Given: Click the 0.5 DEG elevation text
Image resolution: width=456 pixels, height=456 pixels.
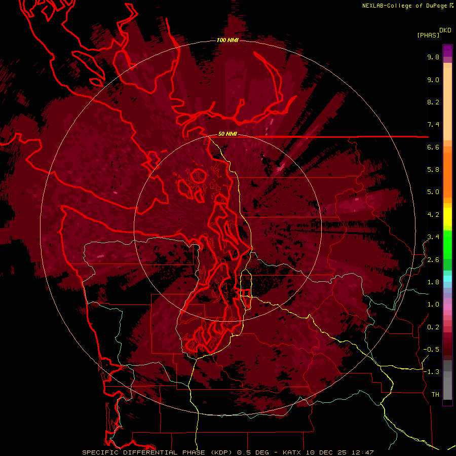Looking at the screenshot, I should [253, 452].
